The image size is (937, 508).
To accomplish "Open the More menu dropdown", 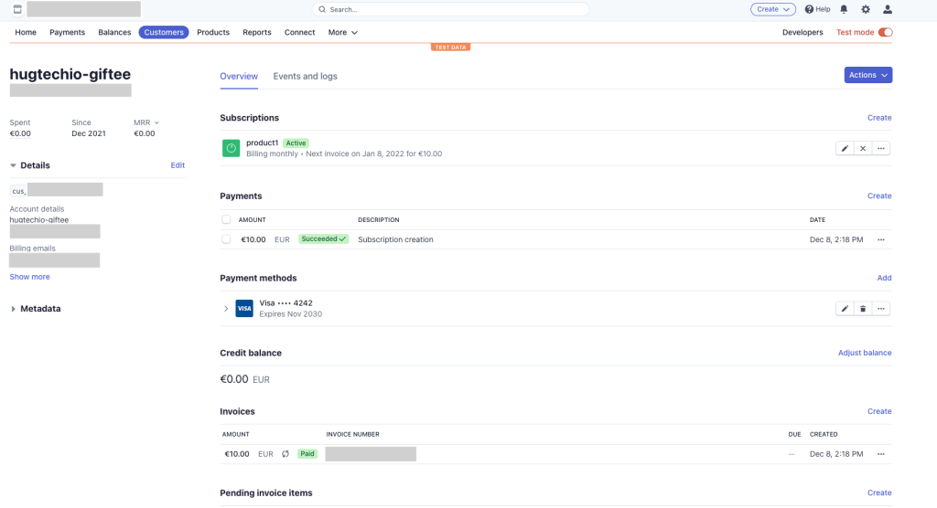I will click(342, 32).
